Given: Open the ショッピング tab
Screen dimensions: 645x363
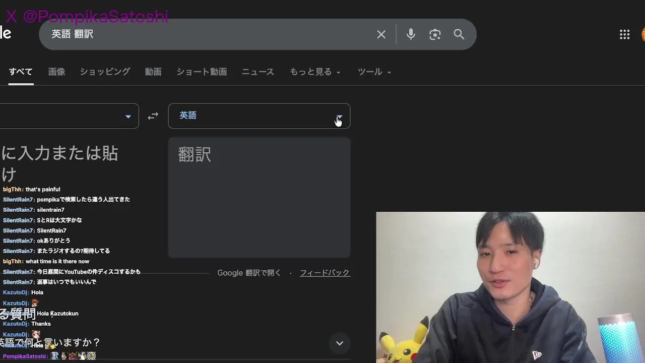Looking at the screenshot, I should pos(105,72).
